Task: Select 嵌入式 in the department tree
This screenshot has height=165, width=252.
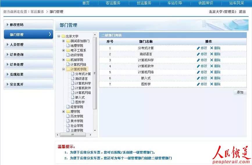Action: [x=80, y=97]
